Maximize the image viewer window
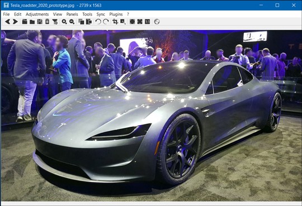 (277, 5)
